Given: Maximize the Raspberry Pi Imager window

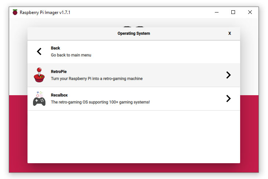Looking at the screenshot, I should coord(233,12).
